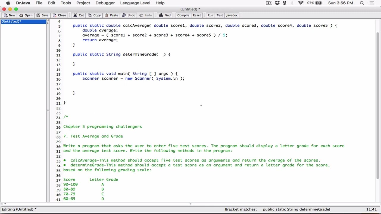Click 'Chapter 5 programming challengers' comment text
The image size is (381, 214).
coord(102,127)
